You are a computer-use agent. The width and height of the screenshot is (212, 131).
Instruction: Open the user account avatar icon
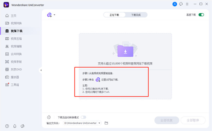tap(175, 4)
